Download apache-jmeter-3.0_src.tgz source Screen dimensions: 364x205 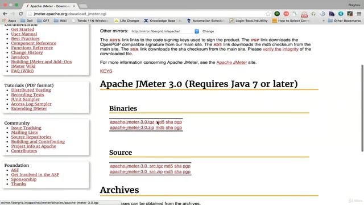pos(136,166)
